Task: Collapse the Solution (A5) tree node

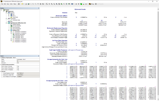Action: click(9, 30)
